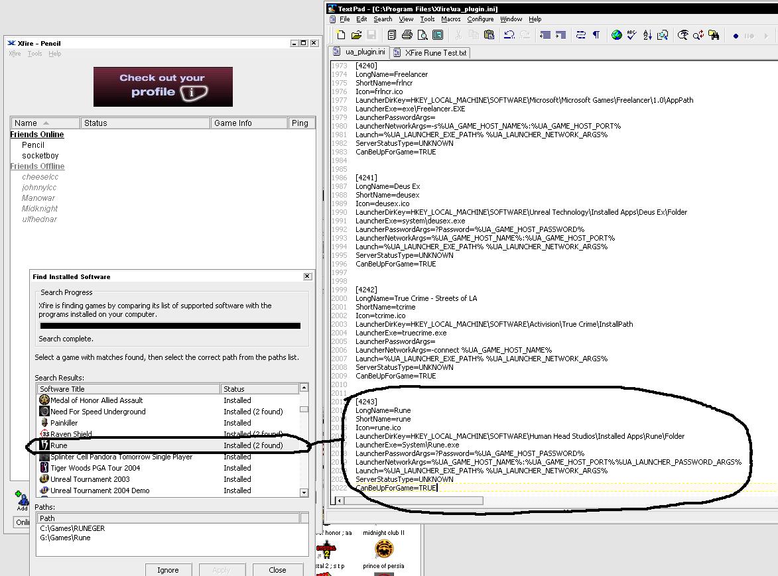Viewport: 778px width, 576px height.
Task: Undo the last edit in TextPad
Action: [509, 34]
